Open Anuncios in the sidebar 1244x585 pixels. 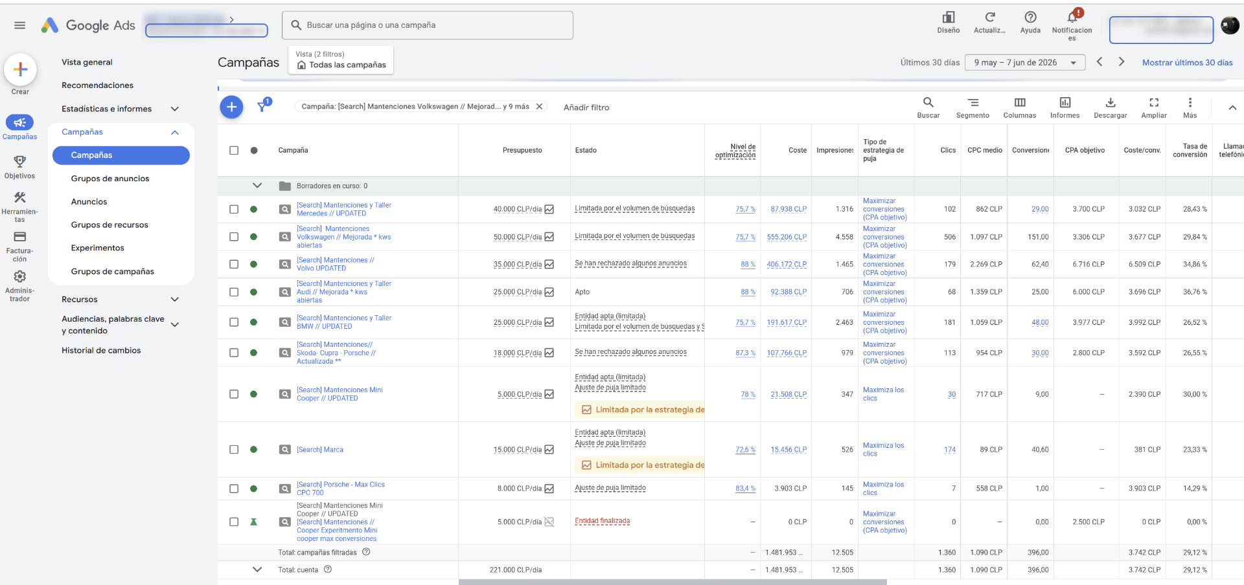click(89, 202)
